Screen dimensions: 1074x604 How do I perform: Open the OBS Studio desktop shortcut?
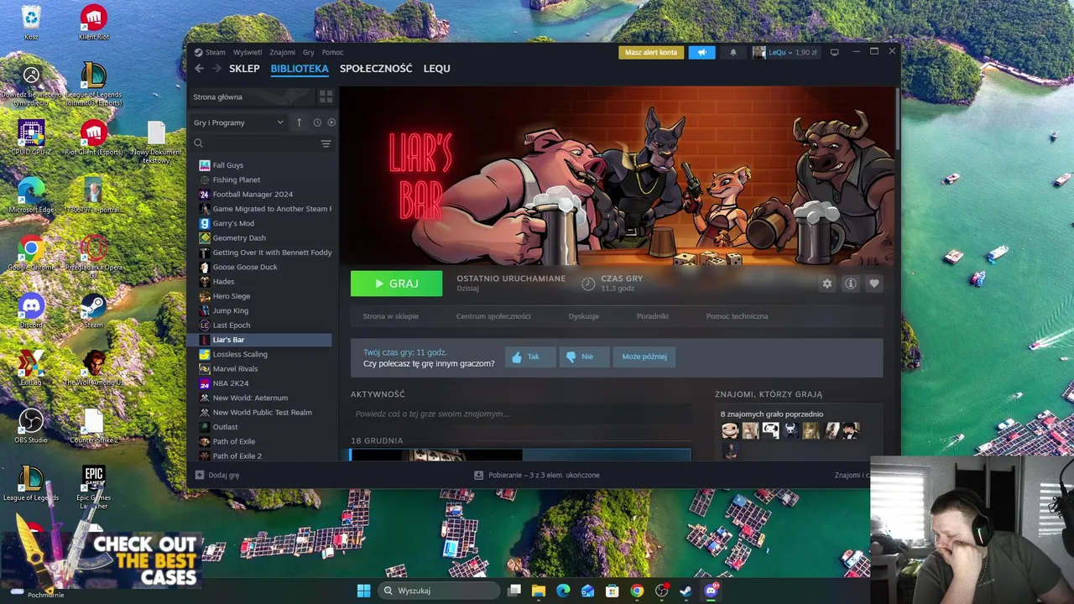click(x=31, y=425)
